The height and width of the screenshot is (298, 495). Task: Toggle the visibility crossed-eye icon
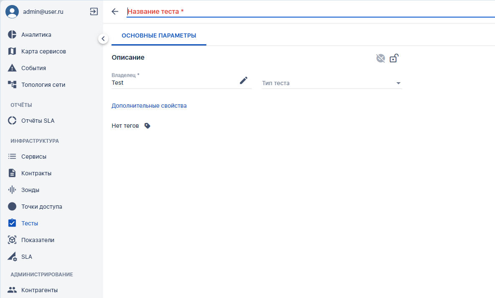[x=381, y=58]
